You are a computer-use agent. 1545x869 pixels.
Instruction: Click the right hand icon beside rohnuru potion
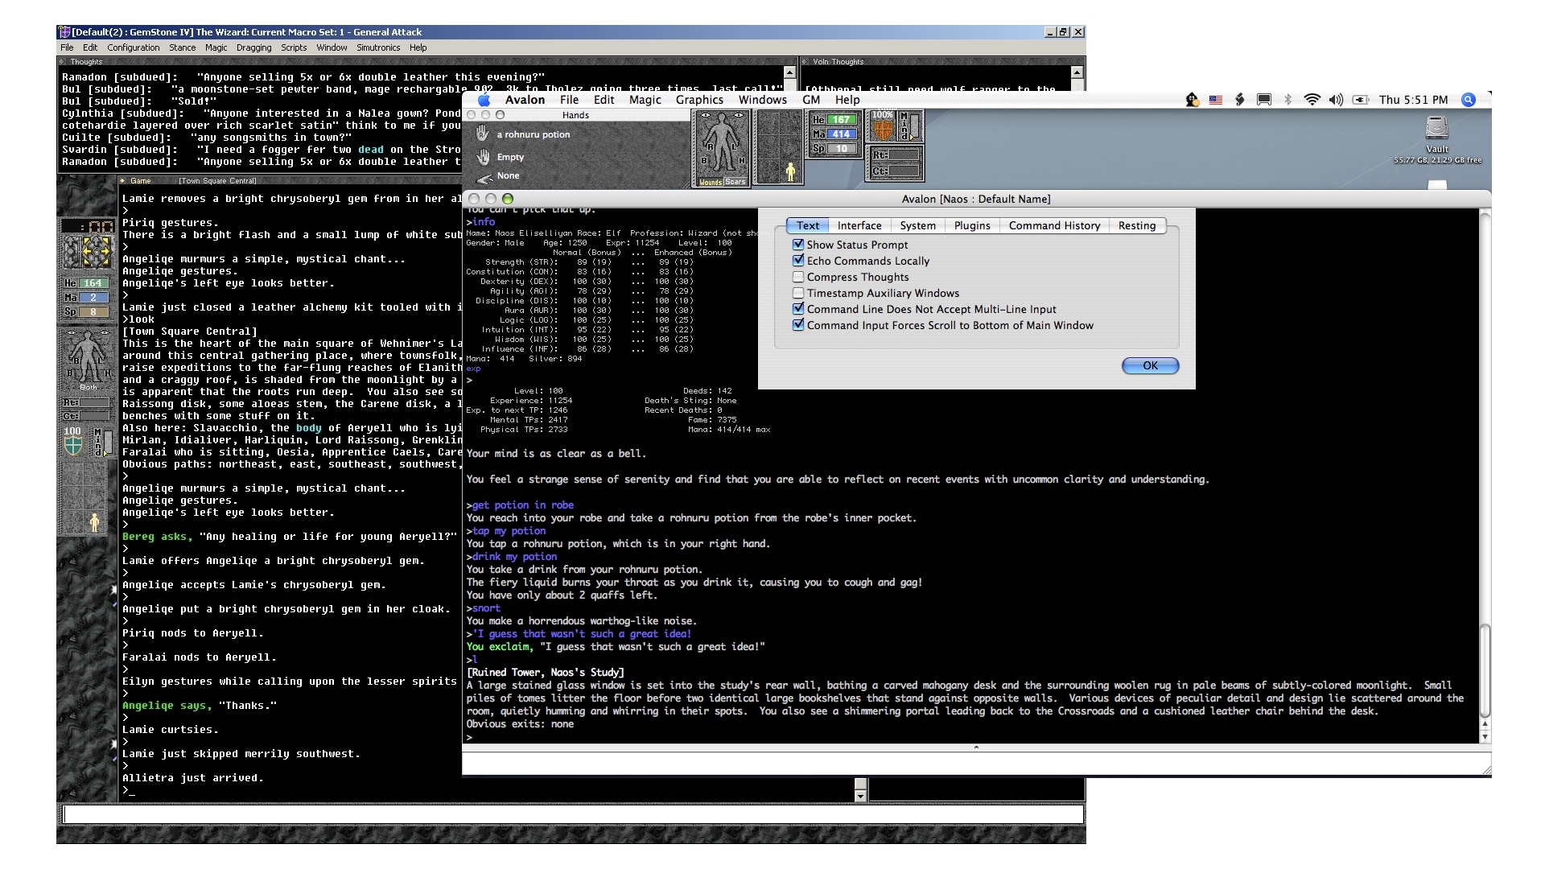click(483, 134)
